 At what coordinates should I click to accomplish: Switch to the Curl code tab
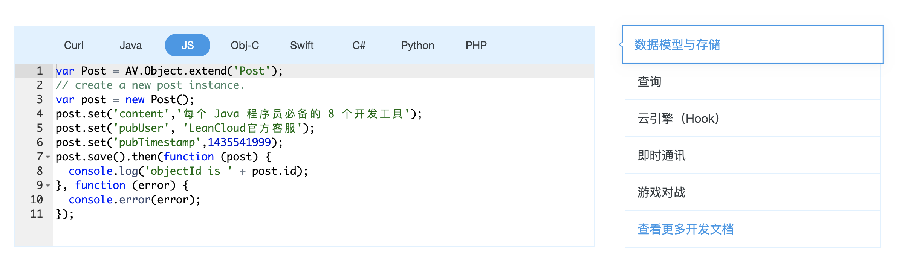coord(73,45)
